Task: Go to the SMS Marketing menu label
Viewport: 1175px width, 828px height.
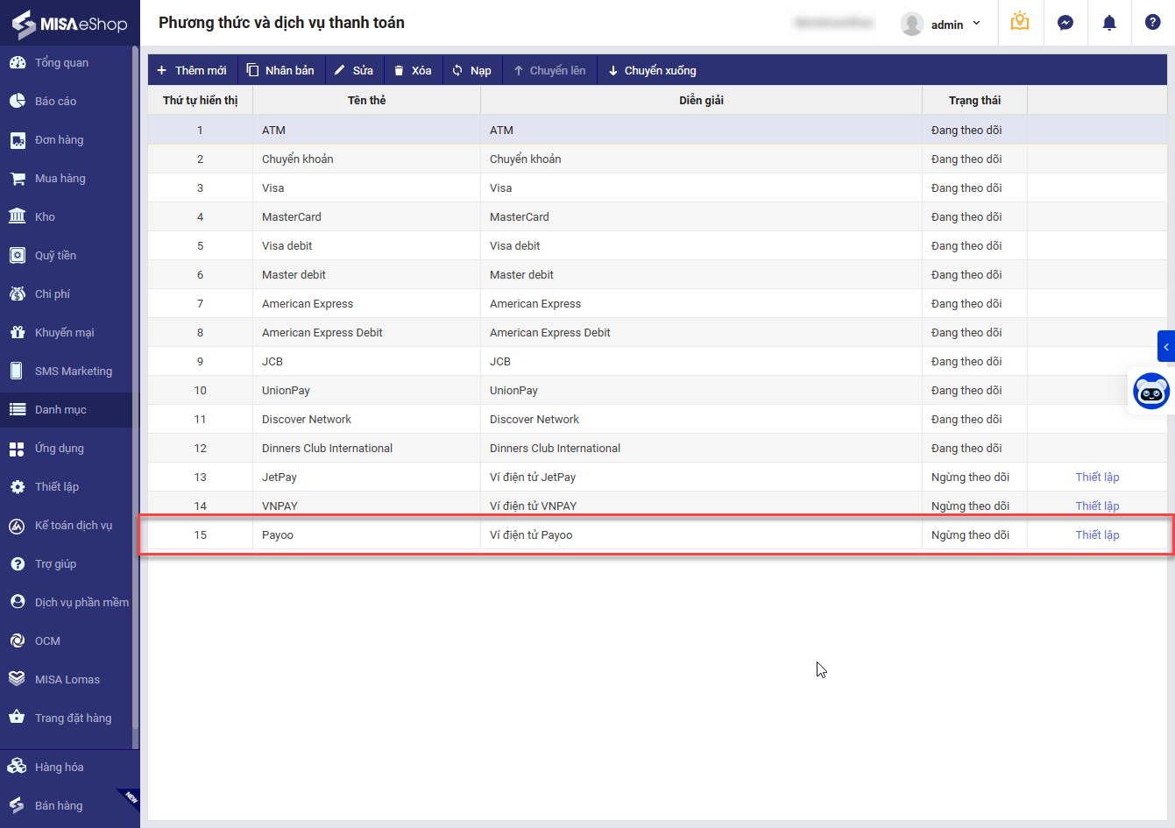Action: click(x=74, y=372)
